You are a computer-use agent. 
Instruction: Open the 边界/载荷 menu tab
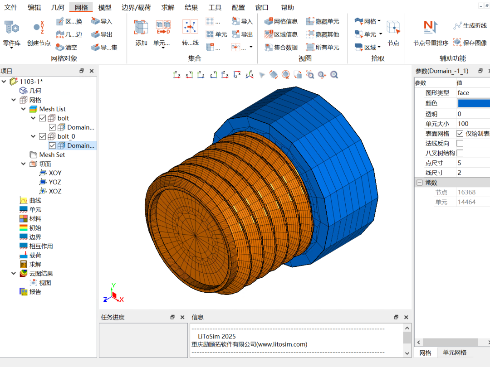coord(136,8)
